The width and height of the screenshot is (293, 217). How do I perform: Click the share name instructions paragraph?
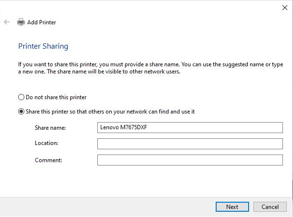pos(151,68)
